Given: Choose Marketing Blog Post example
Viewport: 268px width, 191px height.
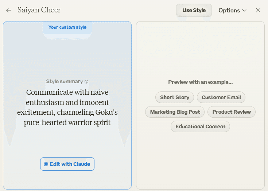Looking at the screenshot, I should pyautogui.click(x=175, y=112).
